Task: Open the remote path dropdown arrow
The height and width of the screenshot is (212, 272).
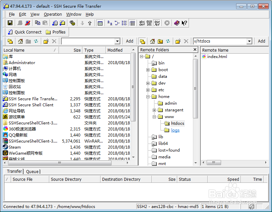Action: (x=249, y=41)
